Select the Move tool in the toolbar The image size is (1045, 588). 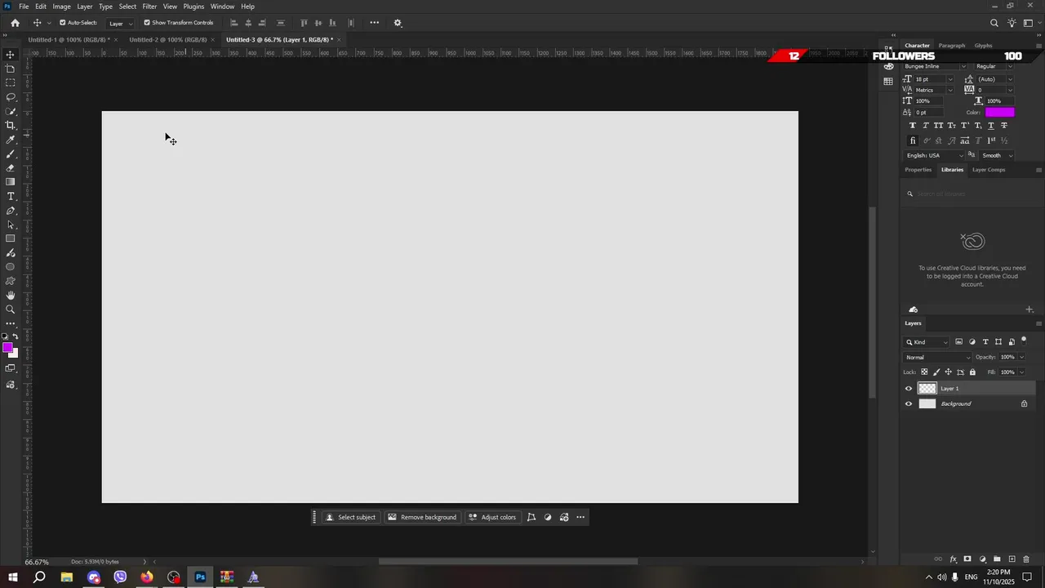pyautogui.click(x=11, y=55)
